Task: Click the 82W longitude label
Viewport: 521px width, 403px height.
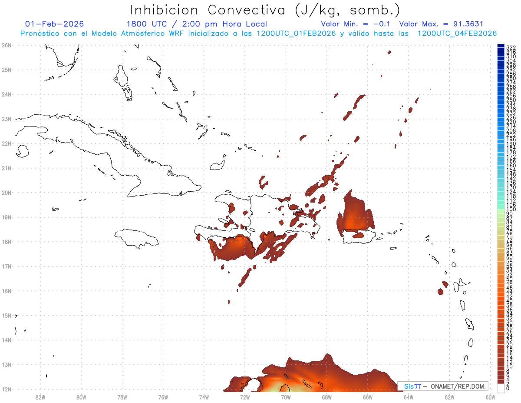Action: pos(40,396)
